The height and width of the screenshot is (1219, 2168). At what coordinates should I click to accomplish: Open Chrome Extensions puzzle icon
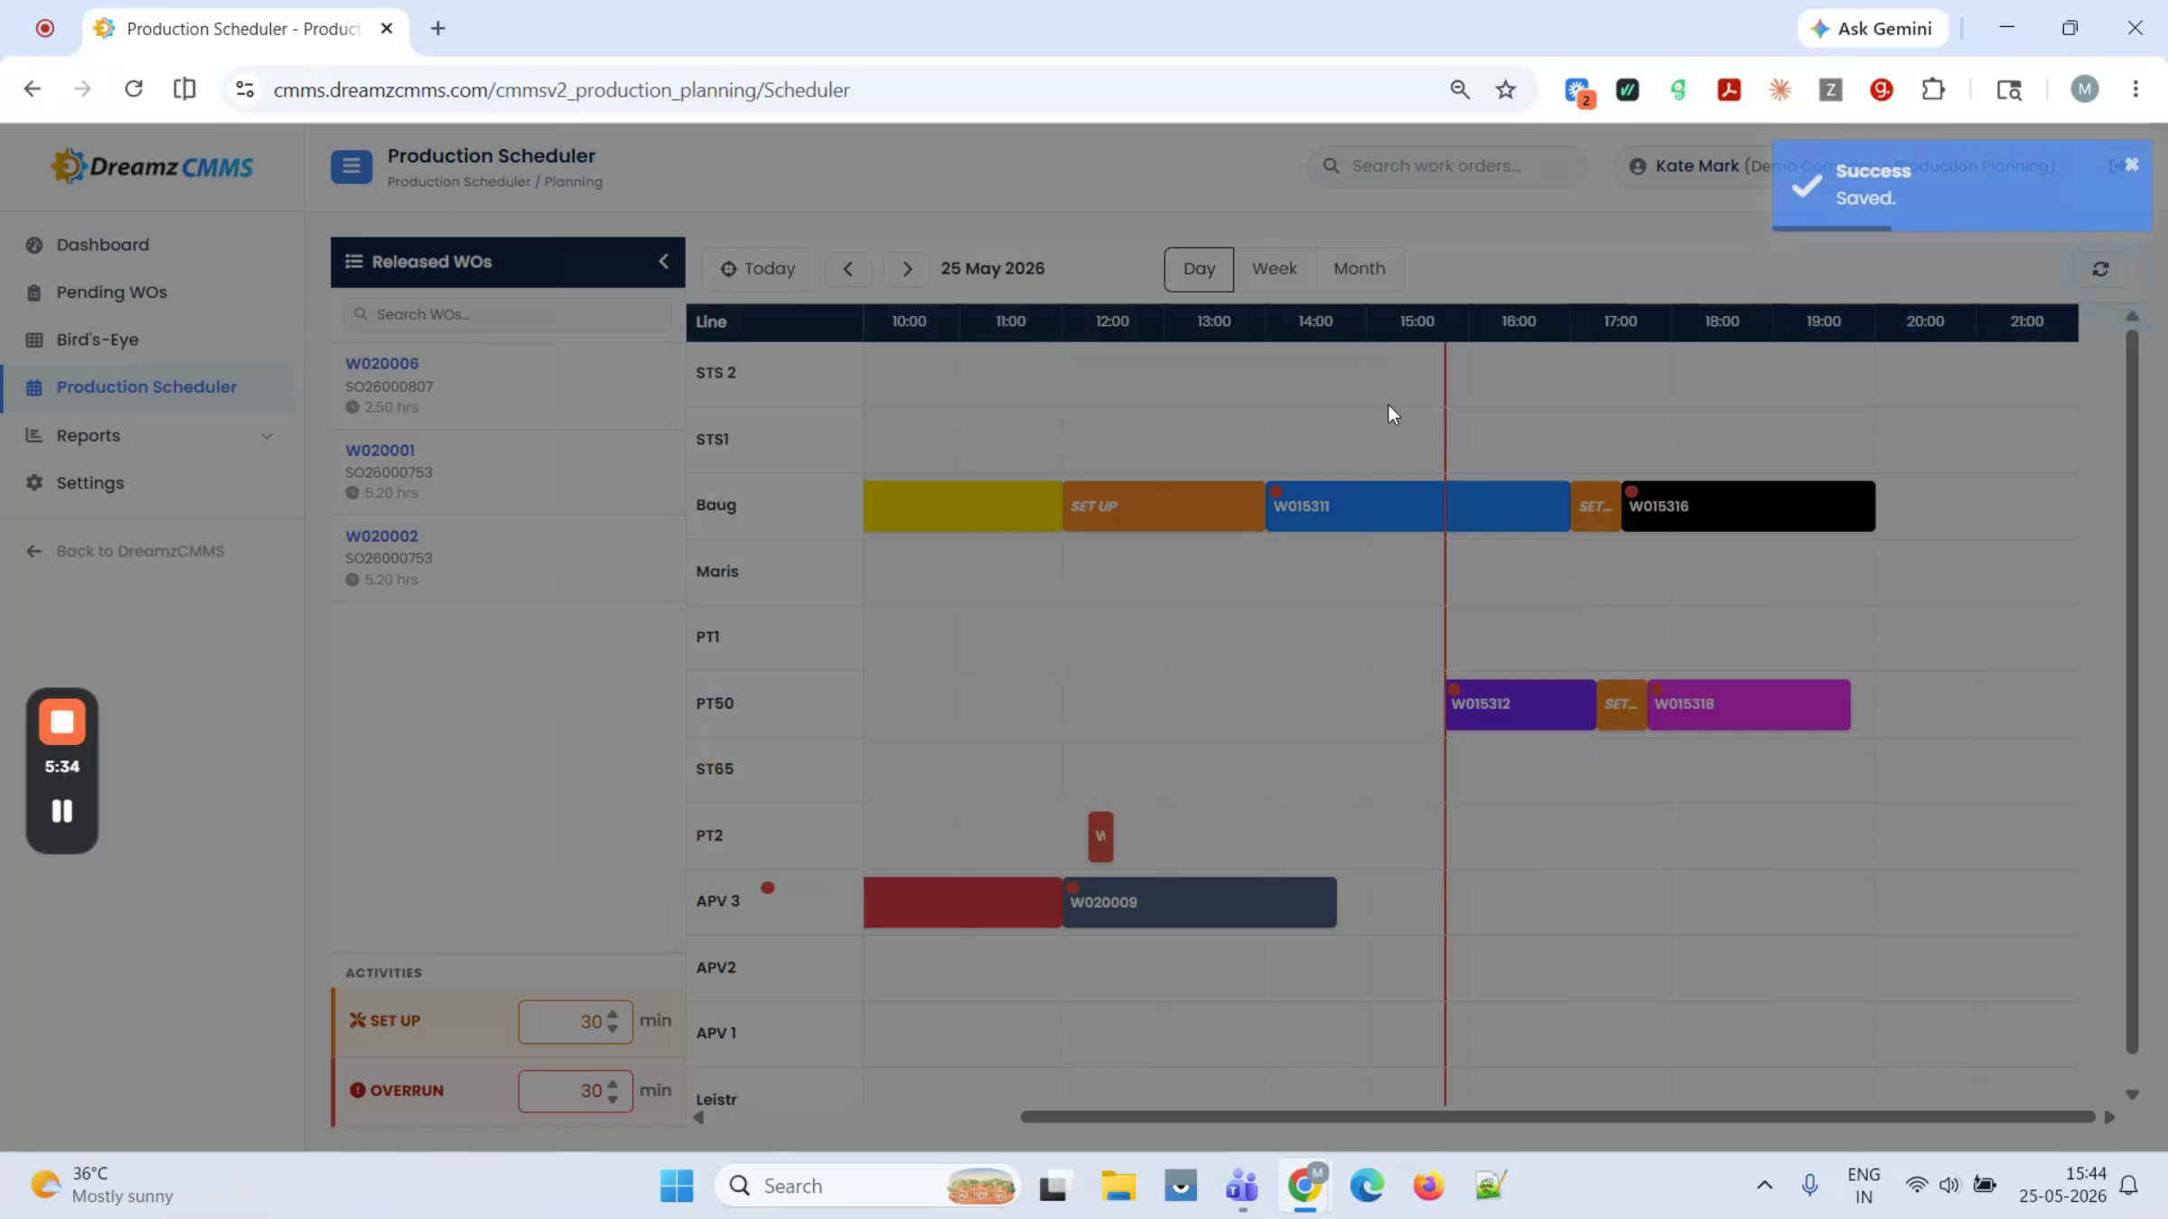[1933, 89]
